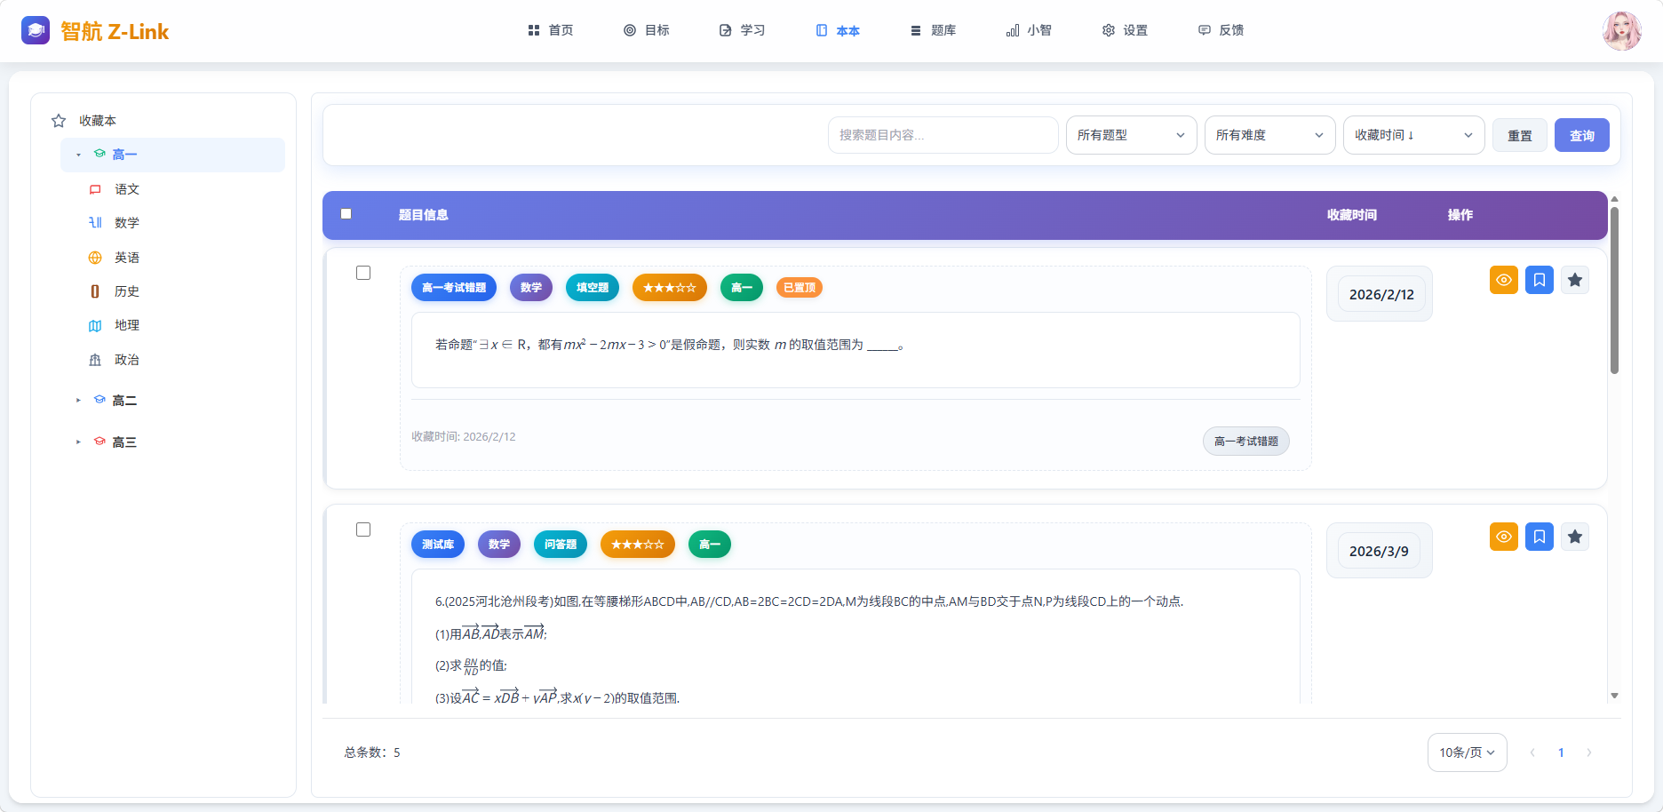Click the 高一 graduation cap icon
1663x812 pixels.
(99, 154)
